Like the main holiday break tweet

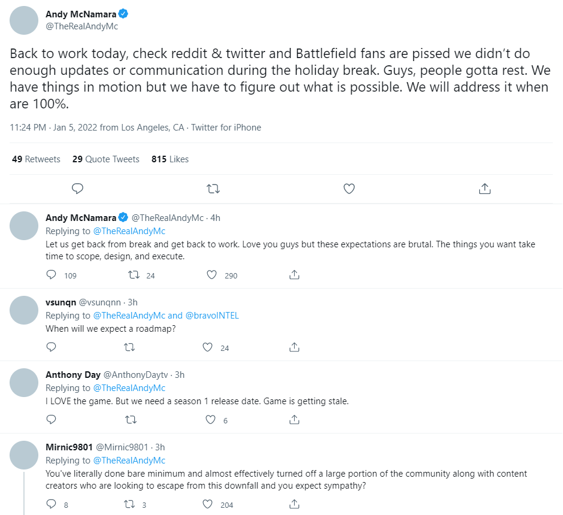tap(349, 189)
